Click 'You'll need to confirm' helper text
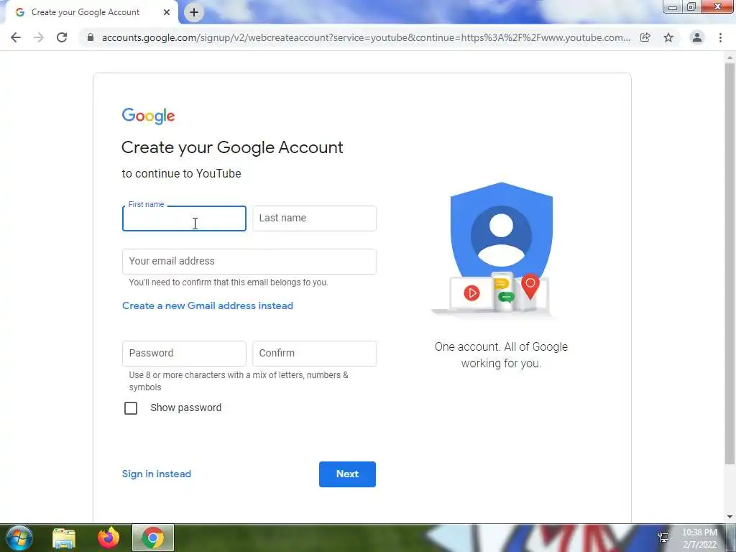736x552 pixels. tap(229, 282)
